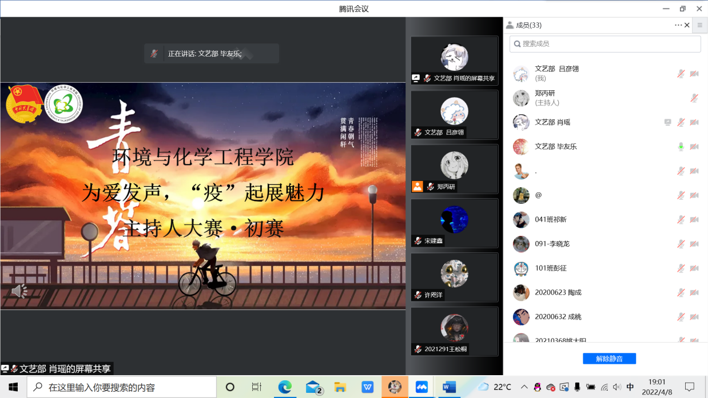Open Microsoft Edge from taskbar
This screenshot has width=708, height=398.
tap(285, 387)
